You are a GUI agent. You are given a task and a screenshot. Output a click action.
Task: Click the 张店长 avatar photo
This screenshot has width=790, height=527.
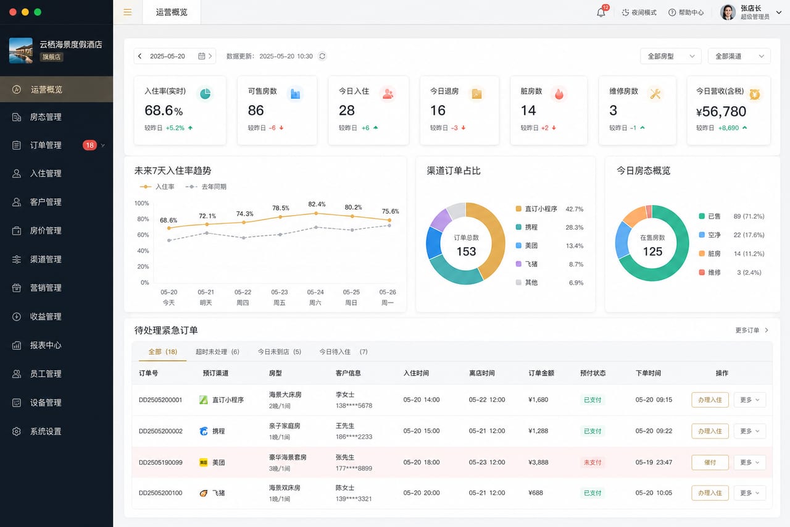click(x=728, y=12)
